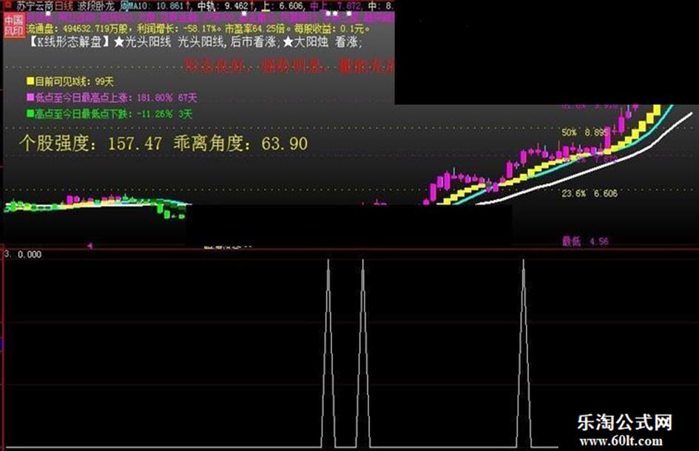Click the 上: 6.606 value in header
The height and width of the screenshot is (451, 699).
tap(282, 6)
